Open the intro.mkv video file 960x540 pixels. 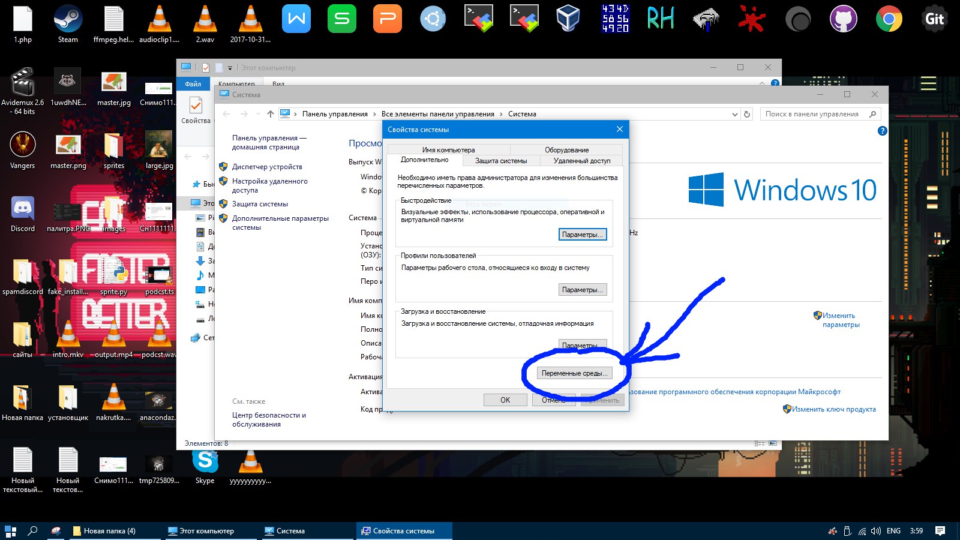[x=68, y=339]
